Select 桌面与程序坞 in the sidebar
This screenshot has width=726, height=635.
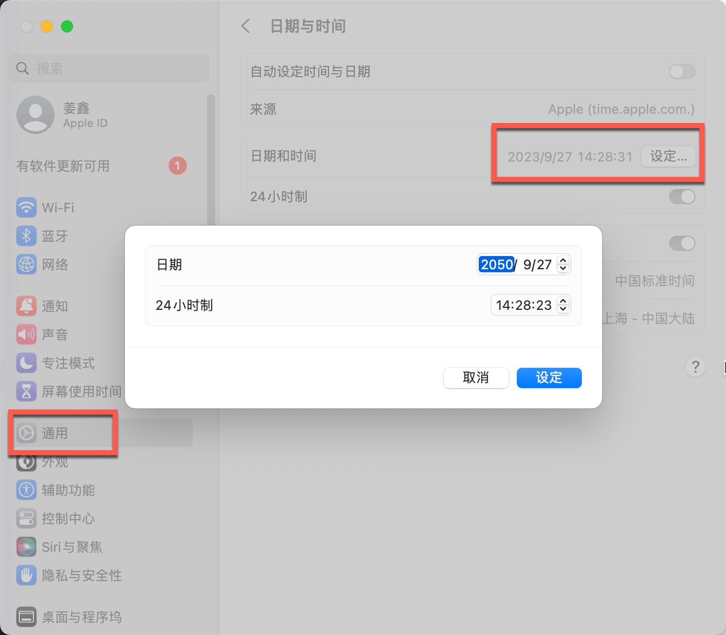click(x=81, y=617)
